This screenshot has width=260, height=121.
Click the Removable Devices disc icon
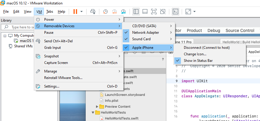pyautogui.click(x=38, y=26)
